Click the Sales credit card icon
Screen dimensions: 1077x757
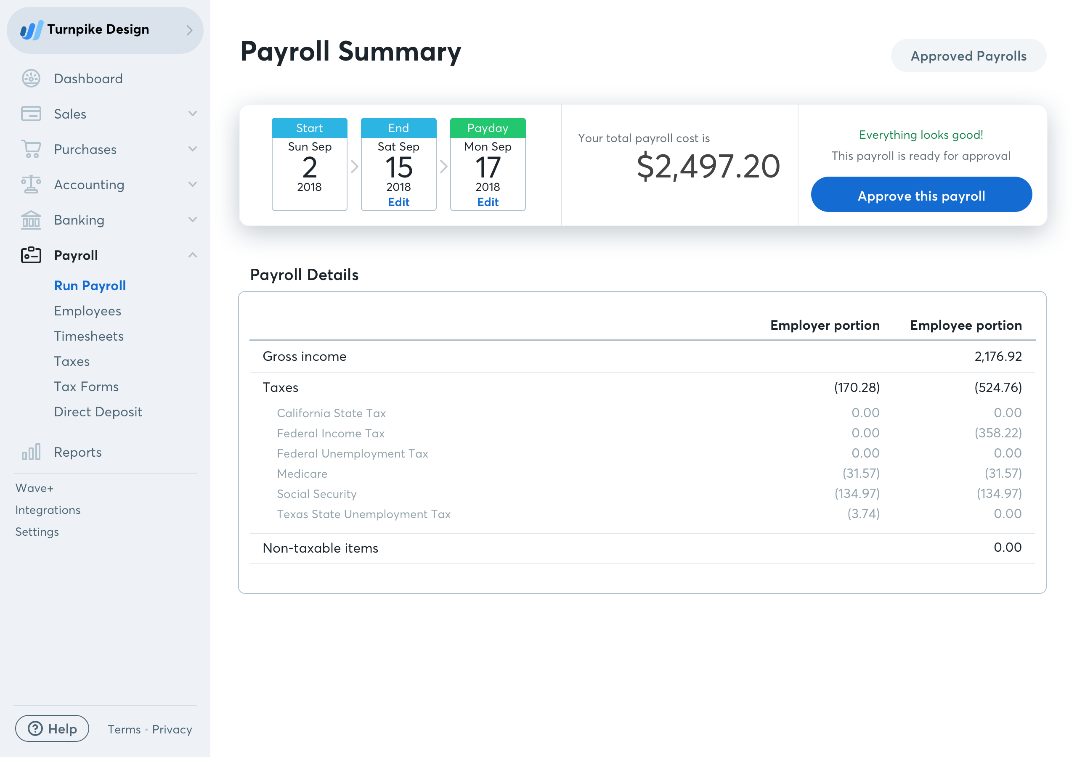tap(31, 114)
